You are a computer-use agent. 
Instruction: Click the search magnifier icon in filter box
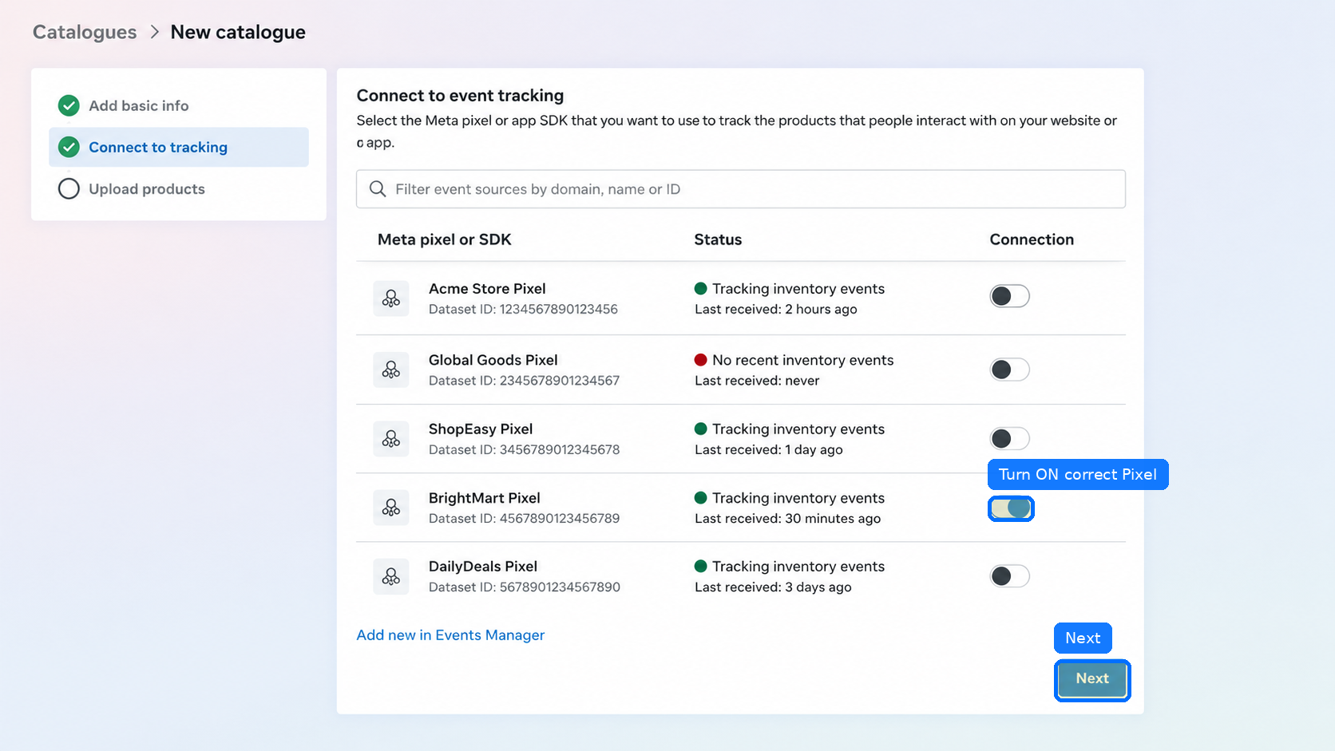(378, 189)
